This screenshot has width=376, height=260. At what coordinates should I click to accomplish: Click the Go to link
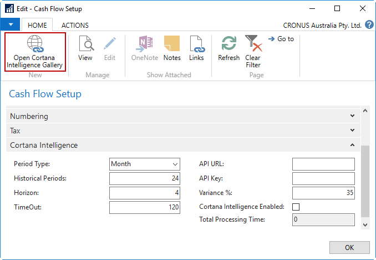pyautogui.click(x=281, y=39)
